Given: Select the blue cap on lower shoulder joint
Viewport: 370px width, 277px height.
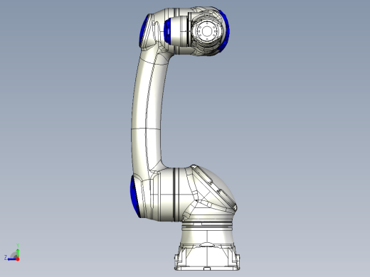Looking at the screenshot, I should [x=134, y=197].
